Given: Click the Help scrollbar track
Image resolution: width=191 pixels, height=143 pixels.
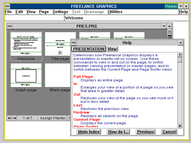Looking at the screenshot, I should coord(180,93).
